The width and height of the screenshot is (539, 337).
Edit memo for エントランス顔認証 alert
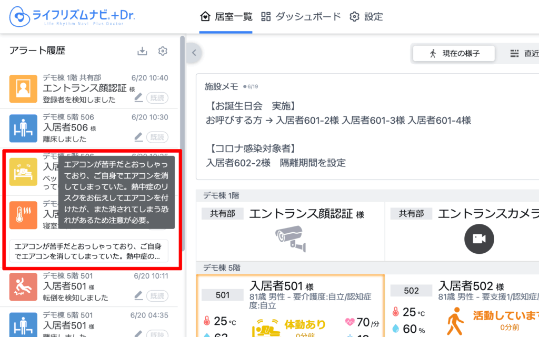(138, 97)
